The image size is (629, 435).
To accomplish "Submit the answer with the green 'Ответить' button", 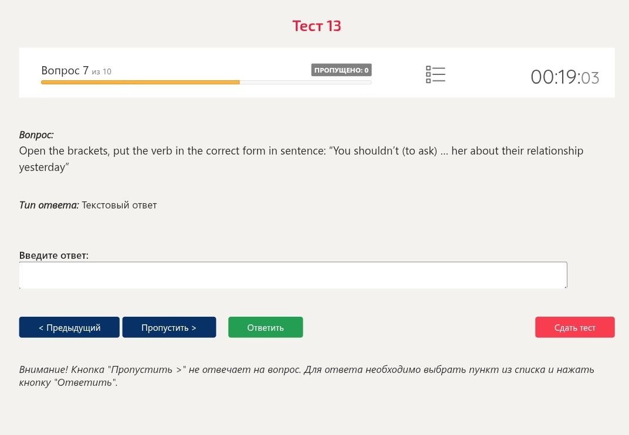I will (x=266, y=327).
